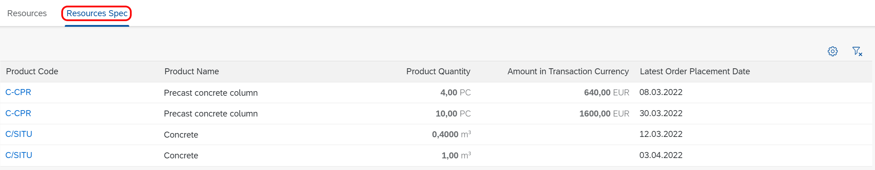Sort by Product Code column header
The height and width of the screenshot is (170, 875).
tap(32, 71)
